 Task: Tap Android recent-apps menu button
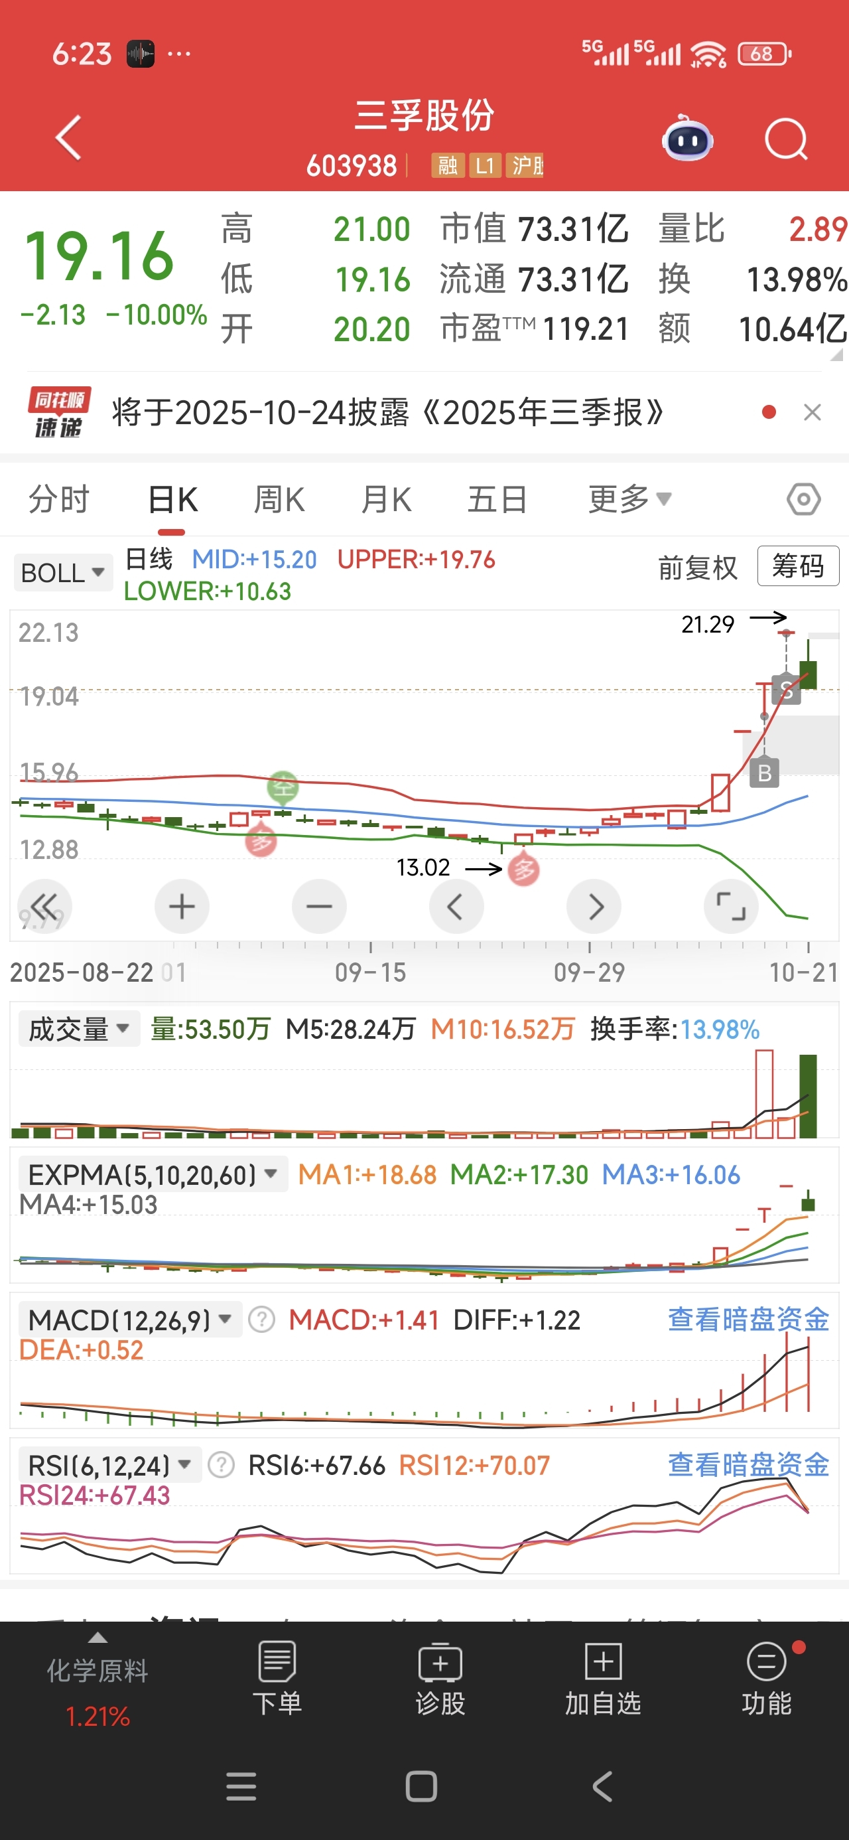coord(241,1786)
